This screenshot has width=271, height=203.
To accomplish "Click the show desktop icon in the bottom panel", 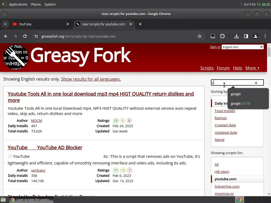I will click(x=3, y=200).
